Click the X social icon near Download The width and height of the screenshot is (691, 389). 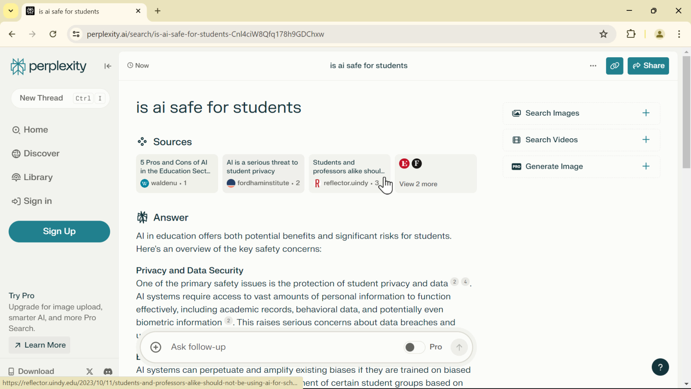tap(90, 371)
